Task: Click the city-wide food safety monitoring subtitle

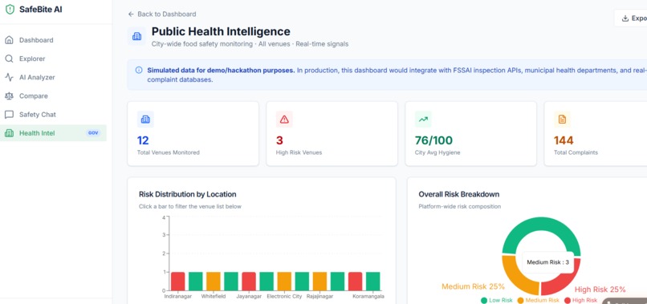Action: pos(250,44)
